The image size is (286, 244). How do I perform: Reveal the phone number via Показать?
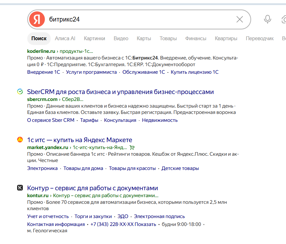click(x=145, y=224)
